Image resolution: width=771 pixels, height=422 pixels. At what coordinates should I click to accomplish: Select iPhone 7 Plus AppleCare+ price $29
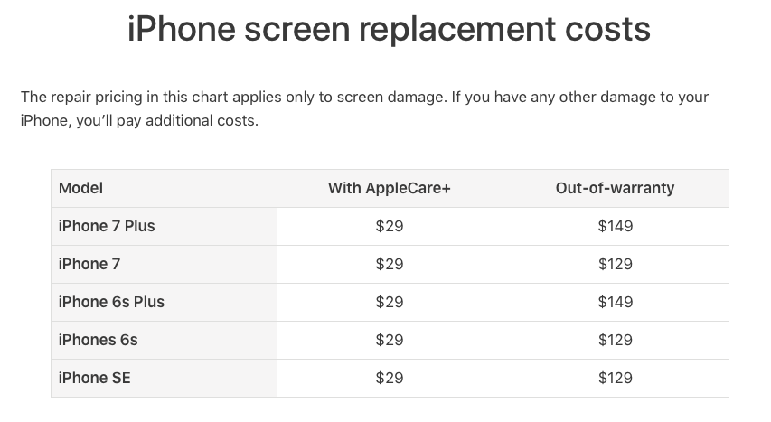tap(390, 226)
